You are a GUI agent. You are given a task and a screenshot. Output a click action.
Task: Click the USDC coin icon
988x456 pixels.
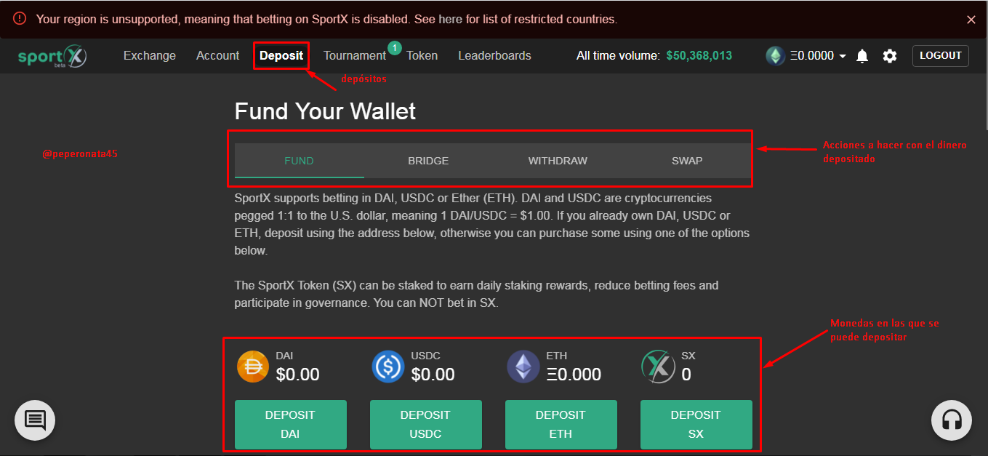point(388,367)
